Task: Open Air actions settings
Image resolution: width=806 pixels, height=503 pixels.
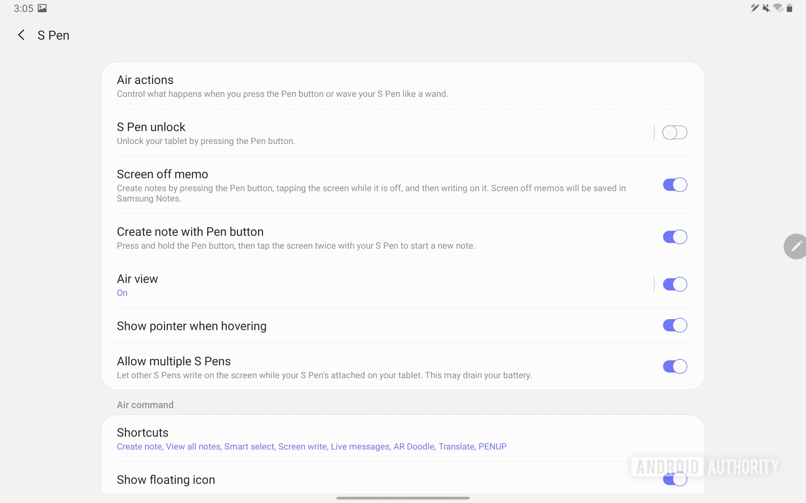Action: 282,86
